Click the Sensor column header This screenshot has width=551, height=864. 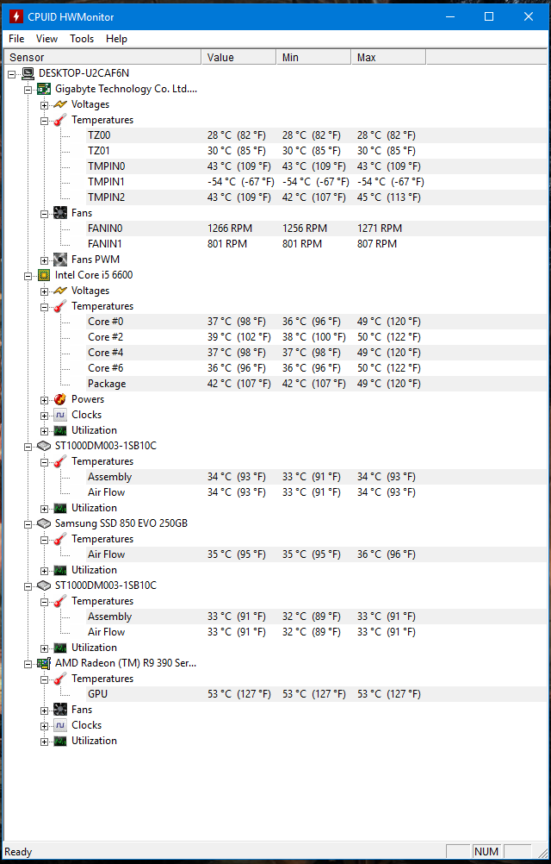[102, 57]
